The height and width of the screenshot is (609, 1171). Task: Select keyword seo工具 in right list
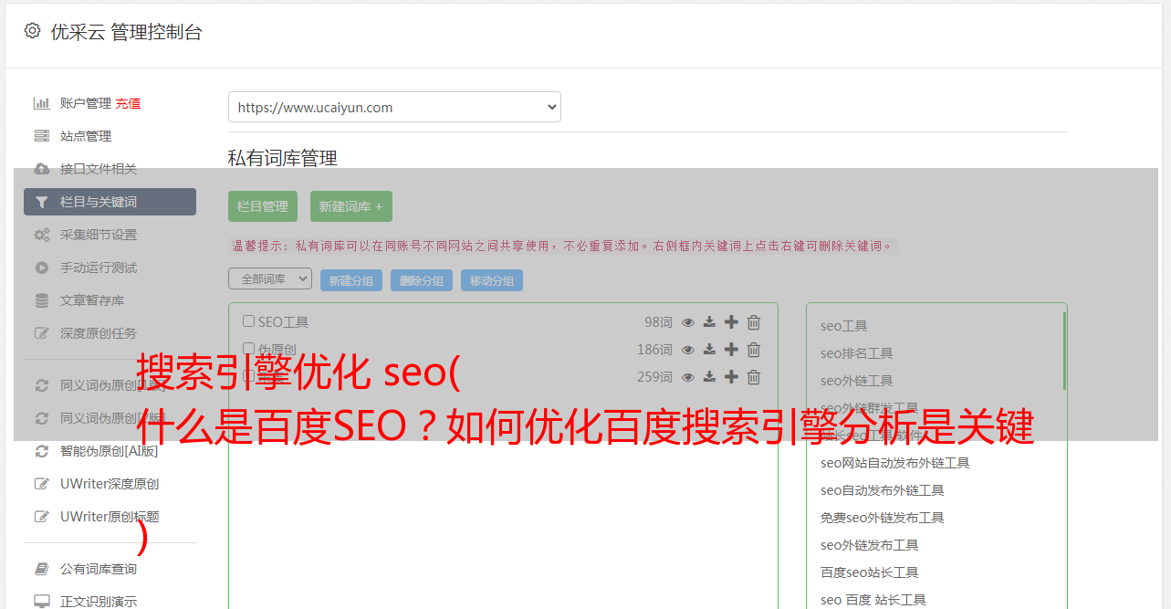pyautogui.click(x=844, y=326)
